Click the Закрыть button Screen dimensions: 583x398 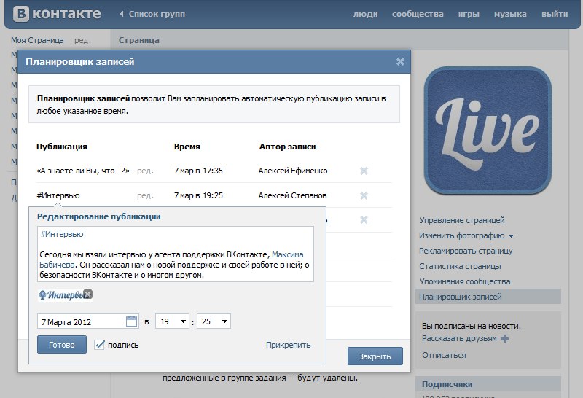[375, 356]
